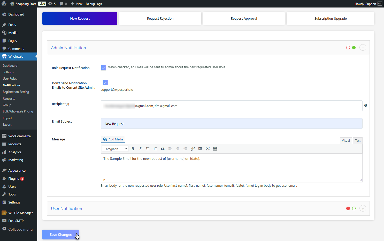
Task: Click the updates icon showing 5
Action: 52,4
